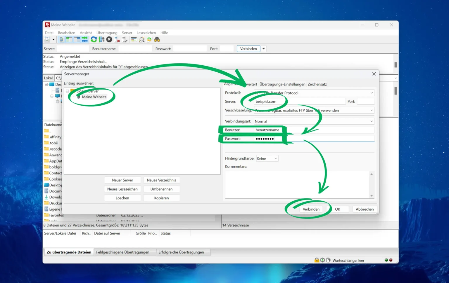This screenshot has width=449, height=283.
Task: Collapse the Eigene Server tree folder
Action: pos(68,91)
